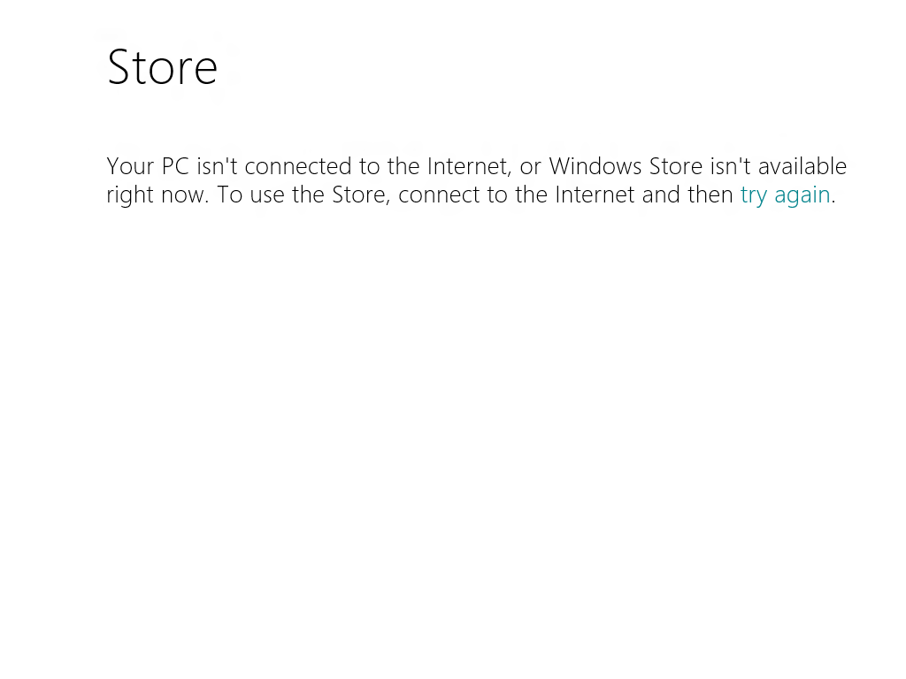The image size is (906, 679).
Task: Click "Store" right after the word "Windows"
Action: tap(676, 166)
